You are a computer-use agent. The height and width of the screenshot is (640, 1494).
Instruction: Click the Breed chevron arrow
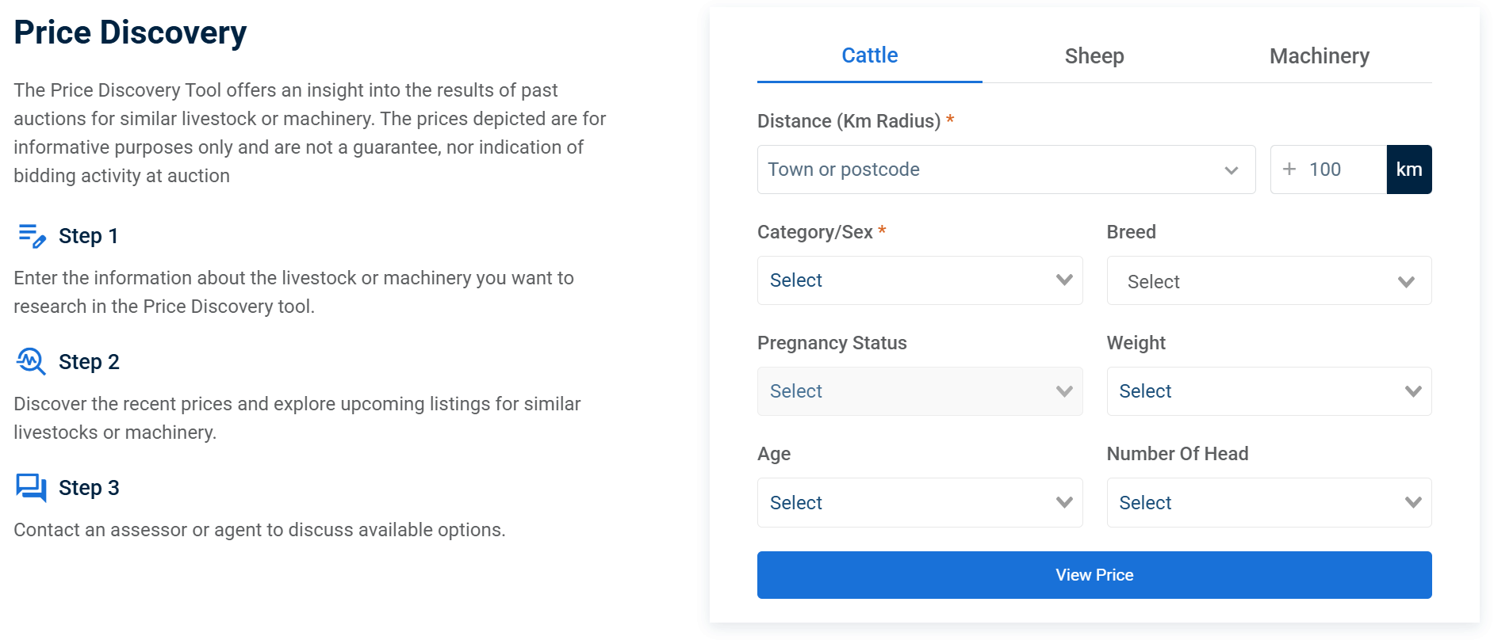1406,282
